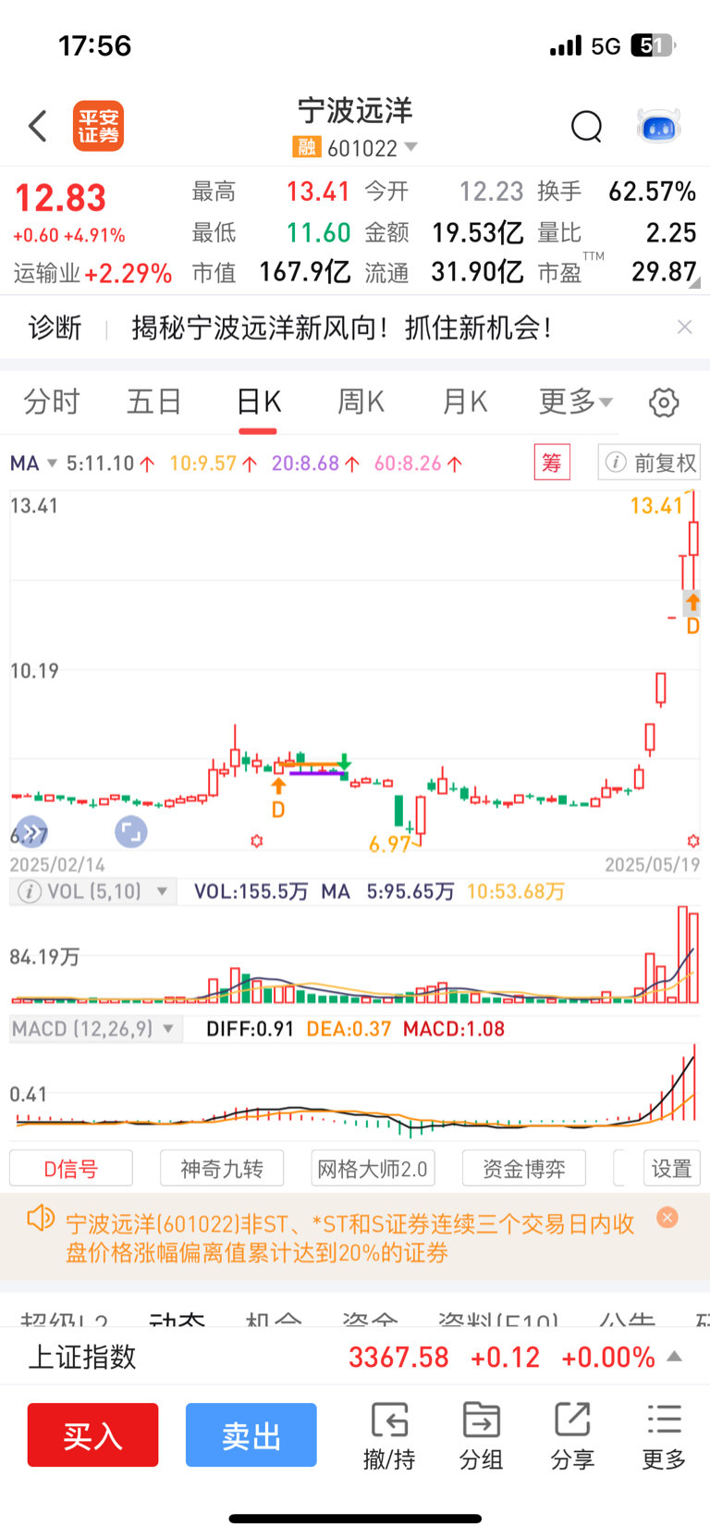Open the 诊断 banner headline
Screen dimensions: 710x1539
click(342, 328)
